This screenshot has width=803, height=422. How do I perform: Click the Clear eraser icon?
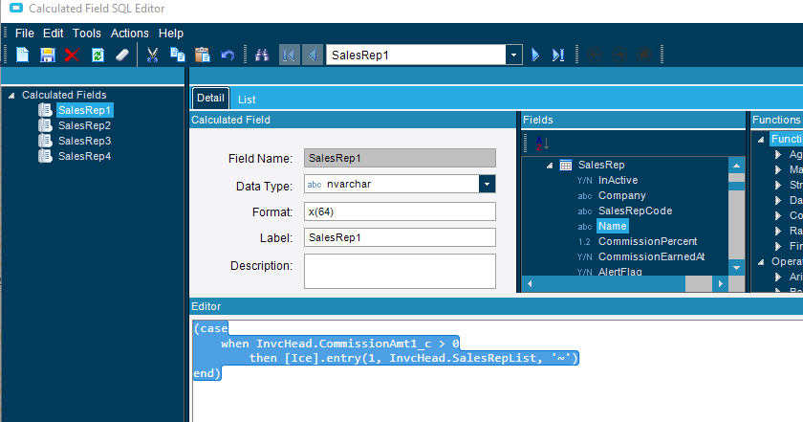click(x=122, y=55)
